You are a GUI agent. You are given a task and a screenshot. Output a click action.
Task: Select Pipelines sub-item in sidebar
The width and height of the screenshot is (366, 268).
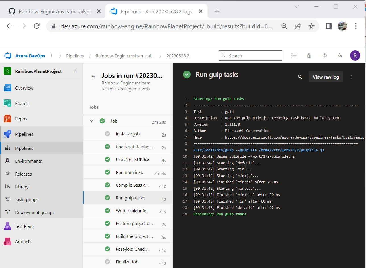(41, 148)
